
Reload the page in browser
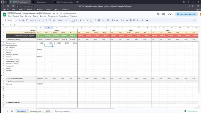point(13,6)
